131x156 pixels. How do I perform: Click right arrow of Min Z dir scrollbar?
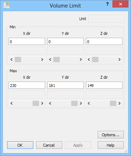pos(120,60)
